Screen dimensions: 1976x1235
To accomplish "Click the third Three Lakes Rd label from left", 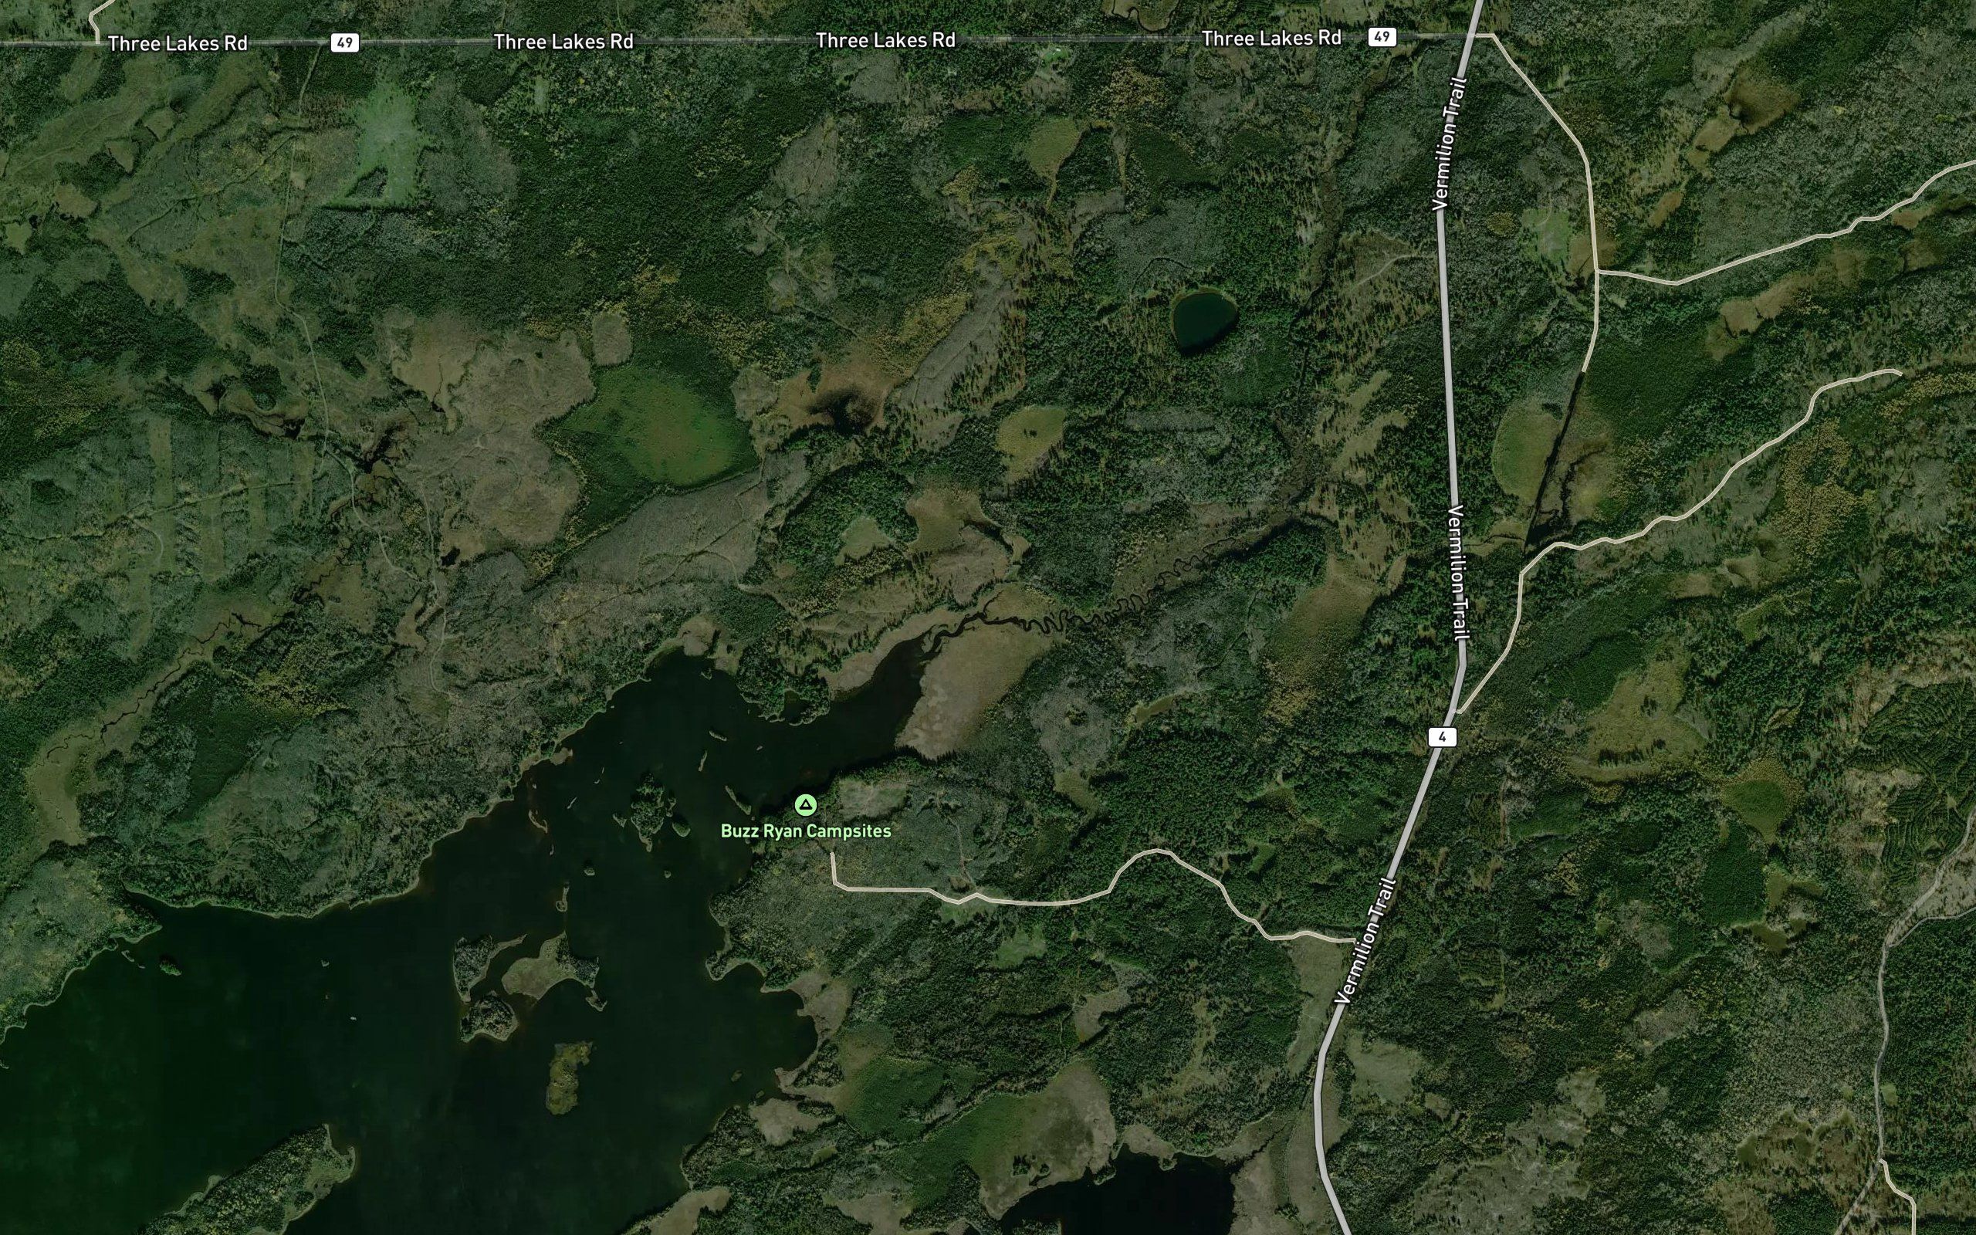I will click(885, 40).
